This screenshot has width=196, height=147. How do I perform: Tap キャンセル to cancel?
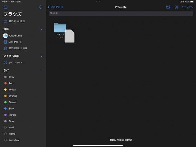click(187, 7)
